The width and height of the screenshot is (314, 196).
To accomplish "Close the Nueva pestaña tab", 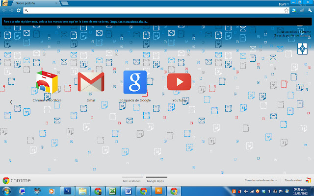I will 56,3.
